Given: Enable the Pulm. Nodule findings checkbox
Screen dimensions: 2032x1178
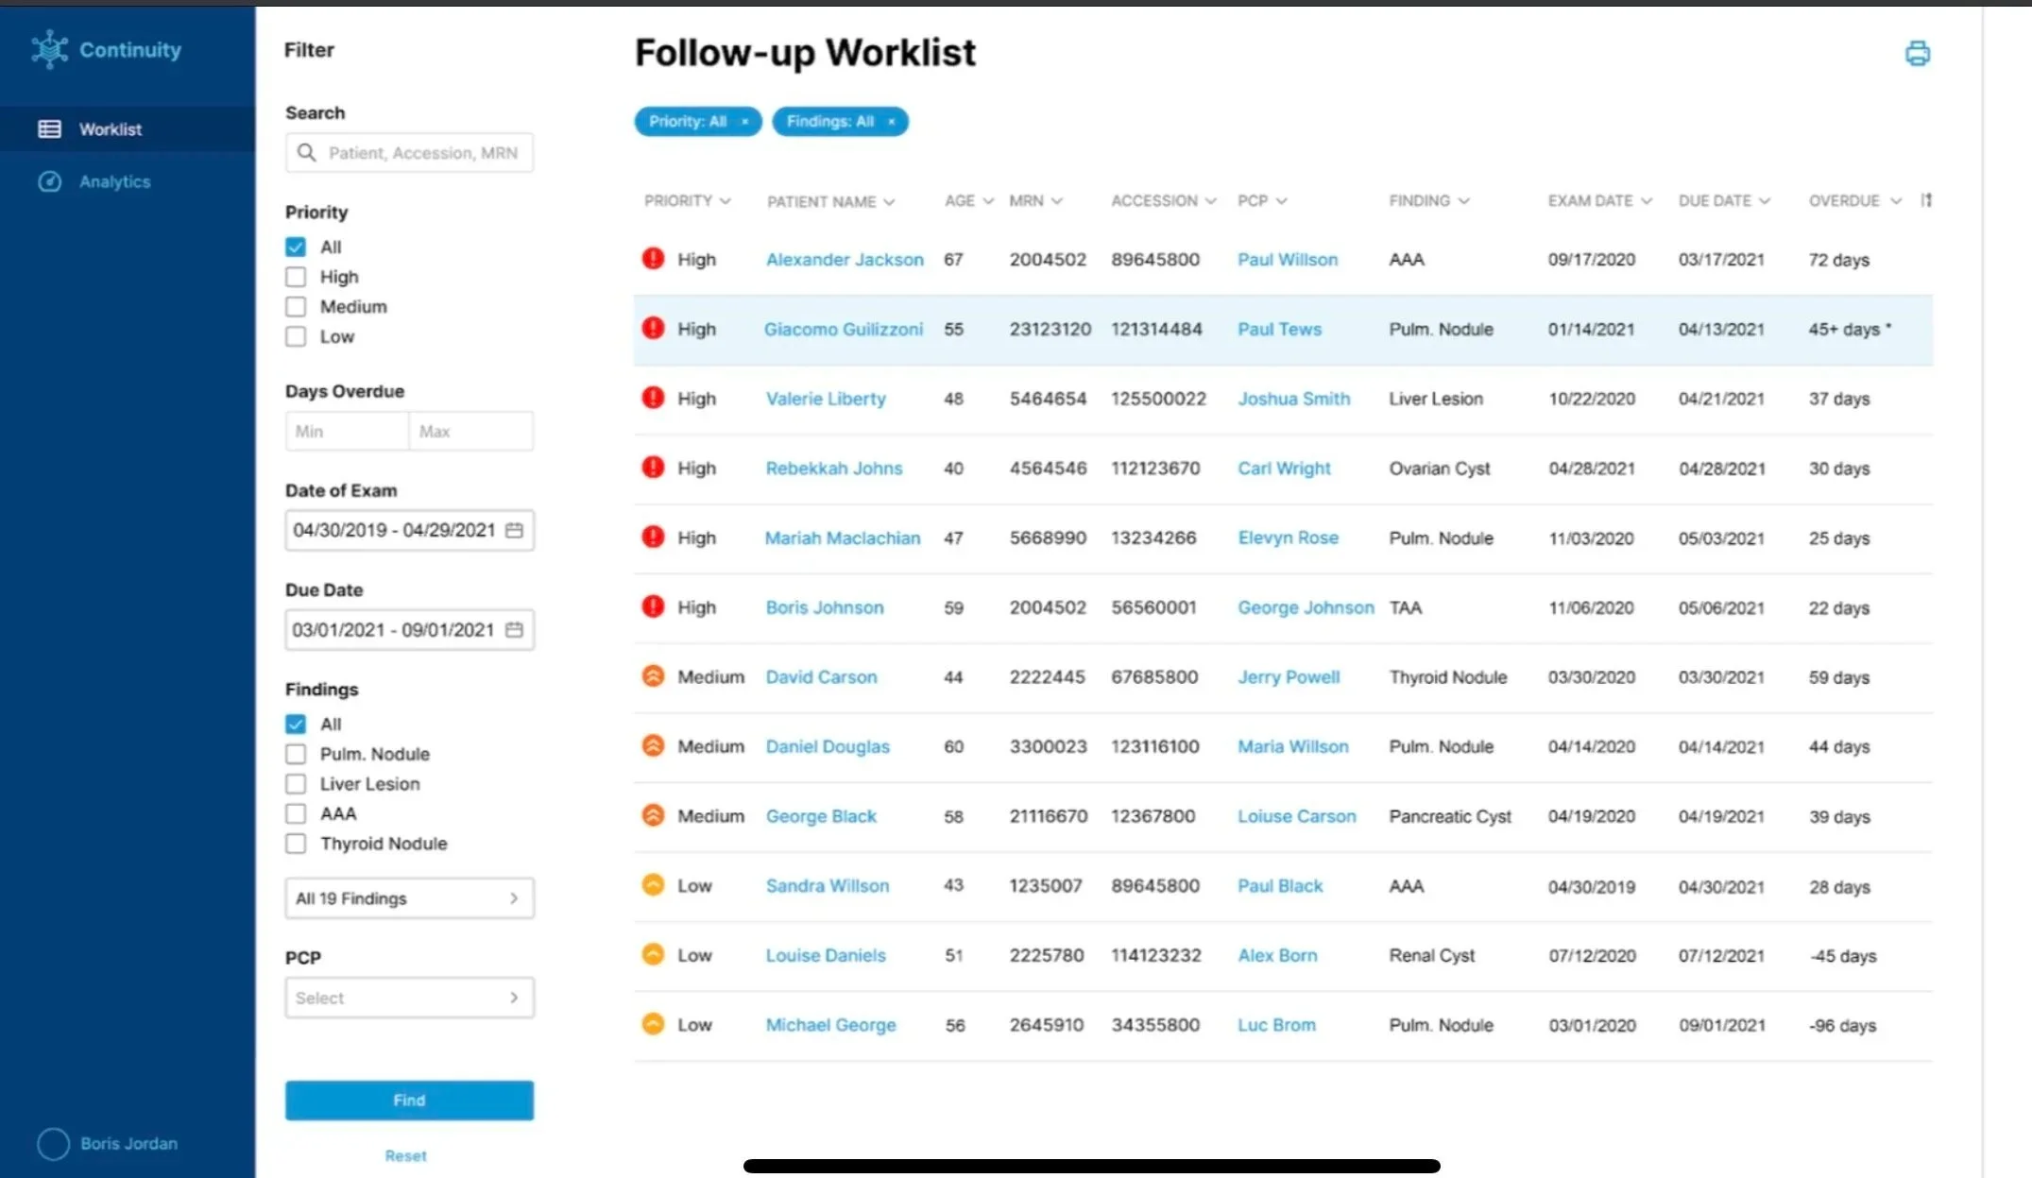Looking at the screenshot, I should tap(296, 754).
